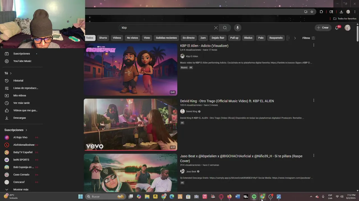
Task: Select the Videos filter chip
Action: pos(117,38)
